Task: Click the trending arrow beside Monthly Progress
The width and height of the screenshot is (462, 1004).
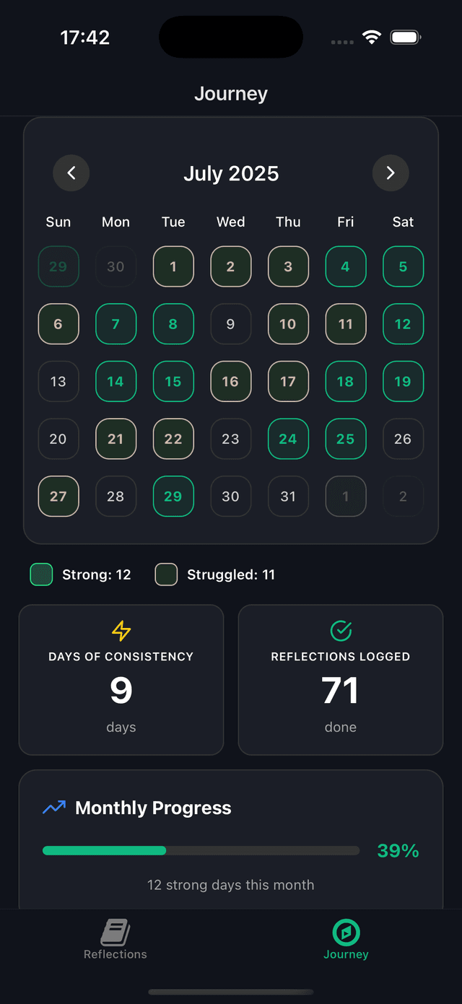Action: pos(53,808)
